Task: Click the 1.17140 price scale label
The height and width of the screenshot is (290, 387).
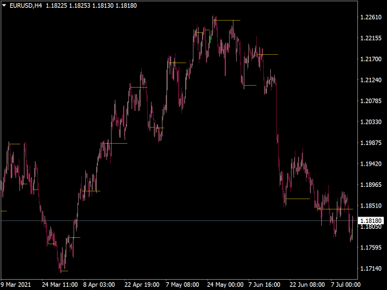Action: tap(371, 269)
